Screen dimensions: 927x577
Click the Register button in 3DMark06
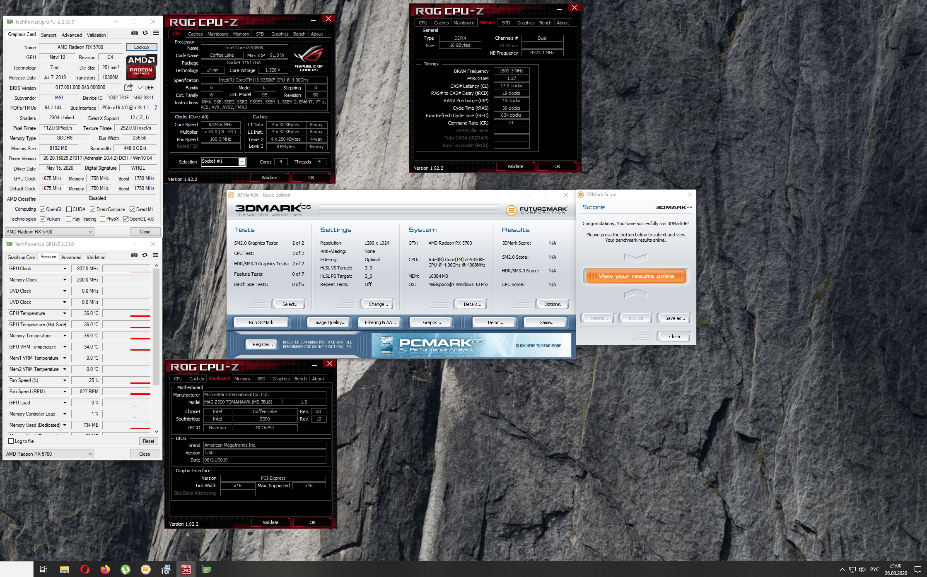[263, 344]
